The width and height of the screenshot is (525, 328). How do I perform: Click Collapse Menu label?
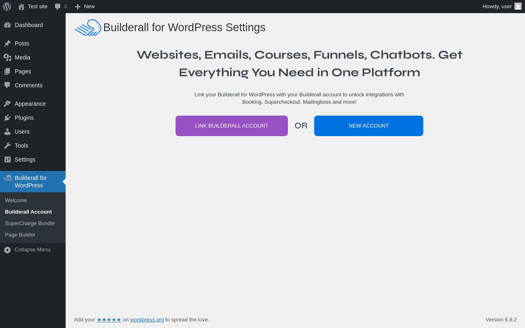point(32,250)
